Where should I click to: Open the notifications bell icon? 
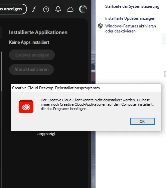click(x=58, y=9)
